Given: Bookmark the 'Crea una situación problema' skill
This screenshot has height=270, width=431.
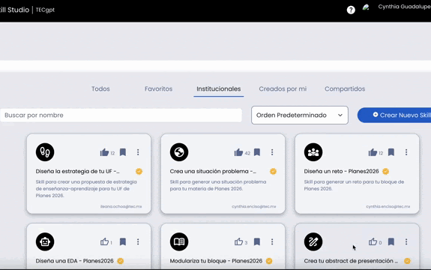Looking at the screenshot, I should 257,152.
